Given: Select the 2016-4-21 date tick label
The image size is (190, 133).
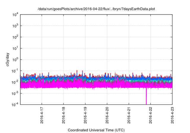Looking at the screenshot, I should tap(129, 115).
